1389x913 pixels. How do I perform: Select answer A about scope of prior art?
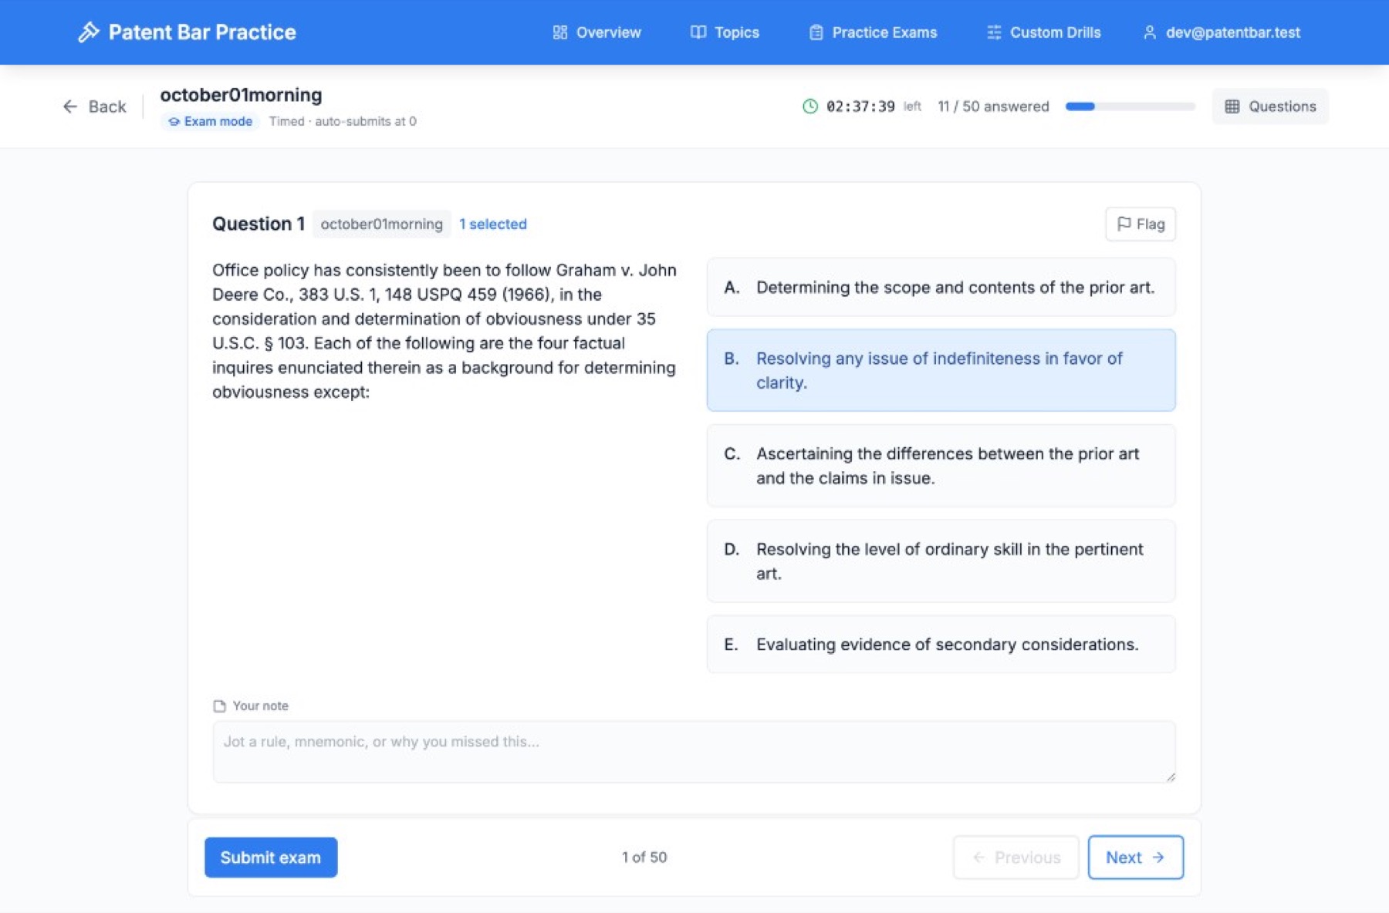pyautogui.click(x=941, y=287)
